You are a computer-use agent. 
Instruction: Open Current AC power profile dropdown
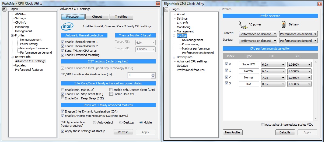tap(258, 34)
